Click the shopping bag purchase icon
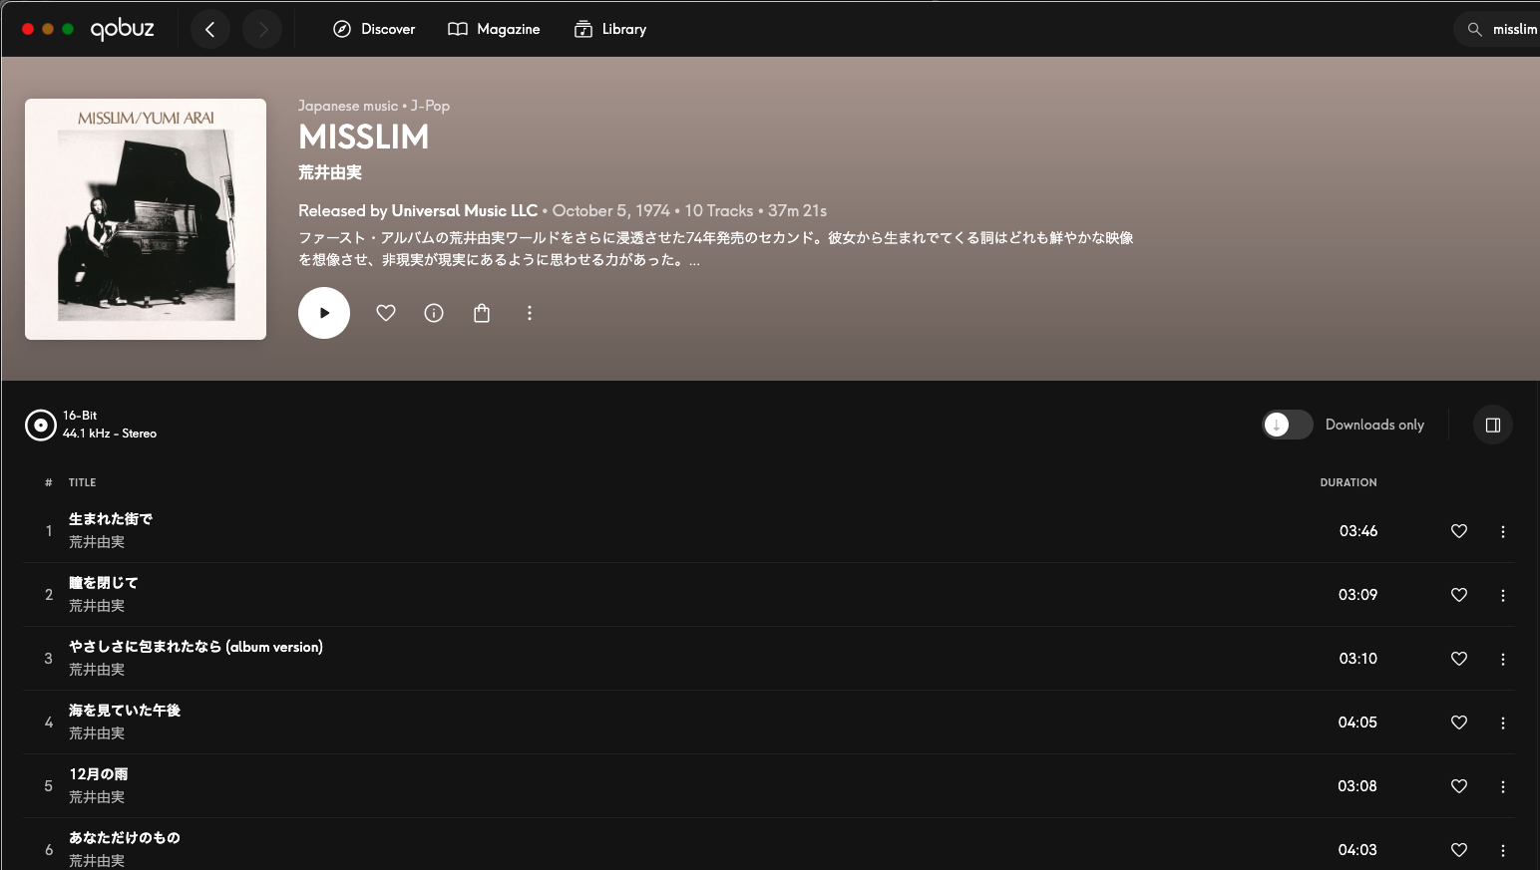1540x870 pixels. (x=482, y=313)
